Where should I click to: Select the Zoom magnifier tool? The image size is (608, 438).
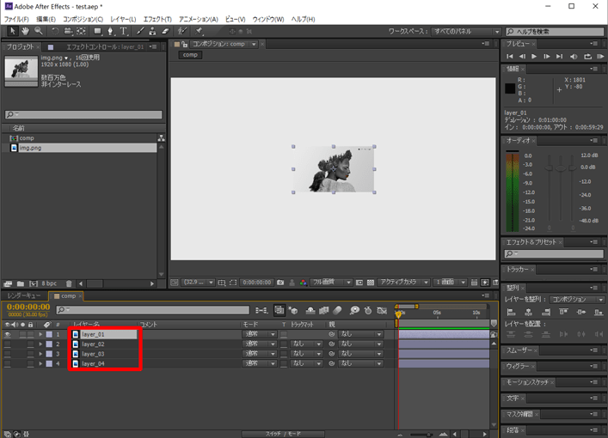[38, 31]
